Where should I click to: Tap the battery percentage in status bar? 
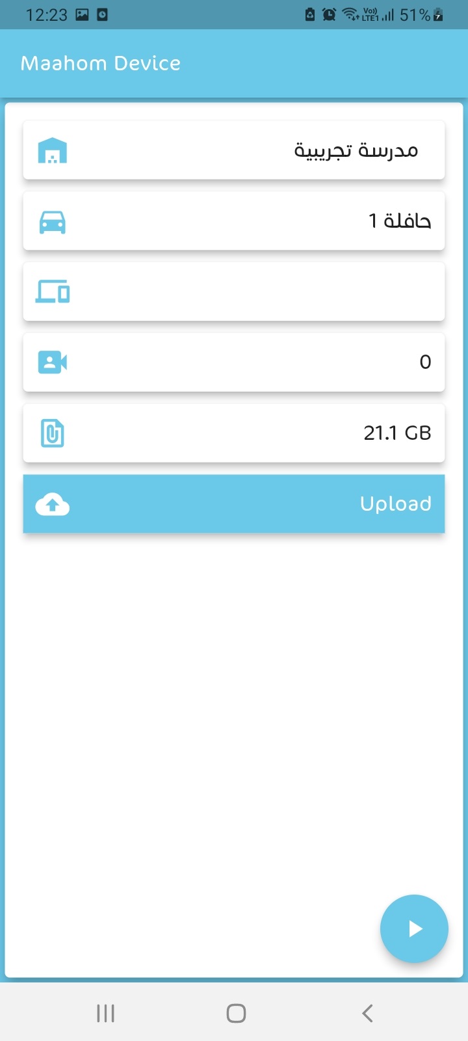(415, 15)
